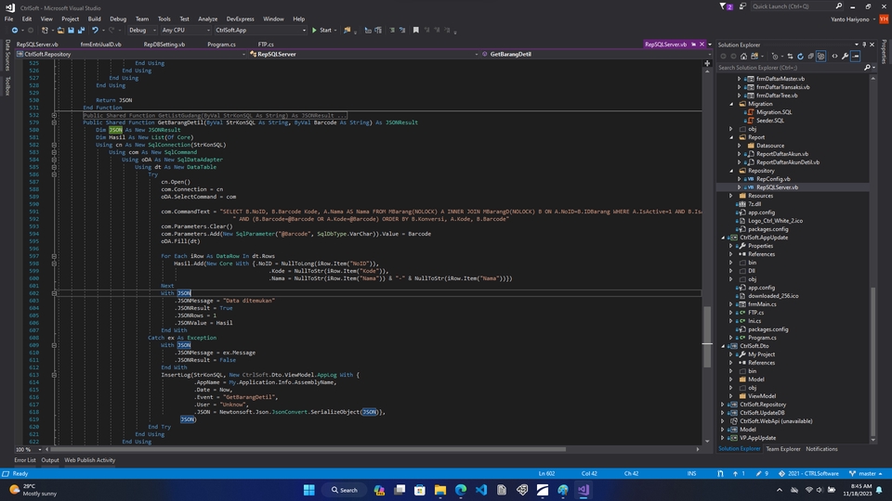Viewport: 892px width, 501px height.
Task: Toggle the Solution Explorer auto-hide pin
Action: 864,45
